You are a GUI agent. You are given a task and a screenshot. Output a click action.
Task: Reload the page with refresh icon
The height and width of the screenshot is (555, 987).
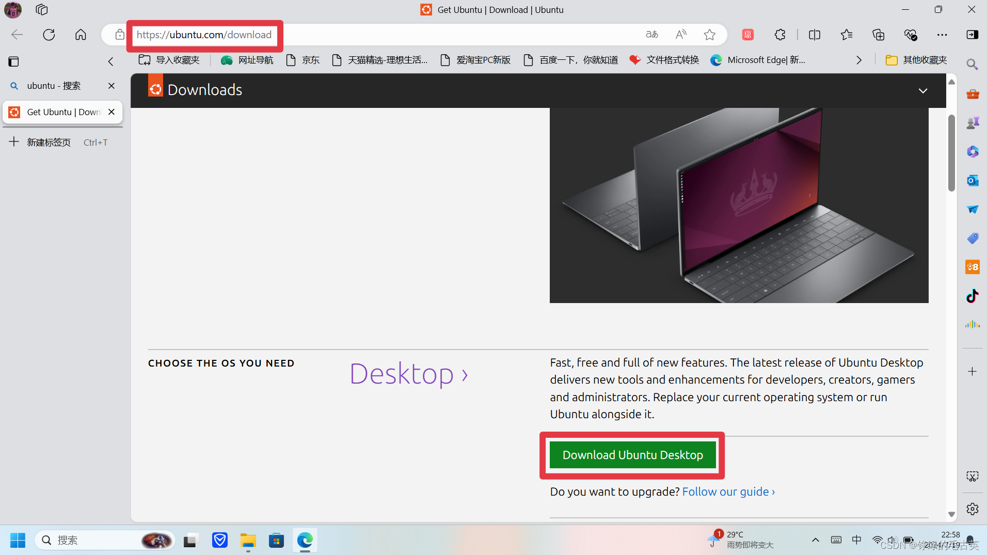point(49,35)
